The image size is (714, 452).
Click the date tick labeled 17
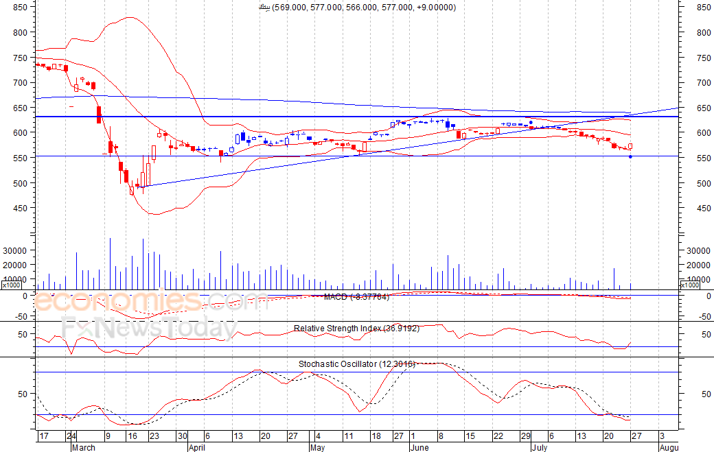click(43, 436)
